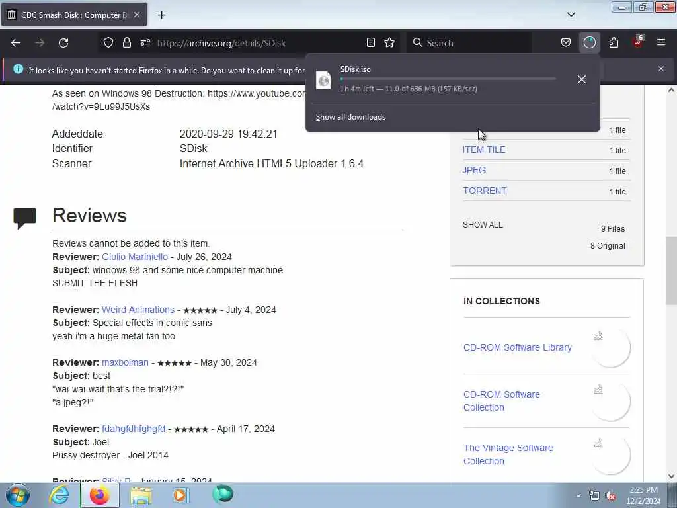Open Windows Explorer from taskbar
The image size is (677, 508).
click(141, 495)
